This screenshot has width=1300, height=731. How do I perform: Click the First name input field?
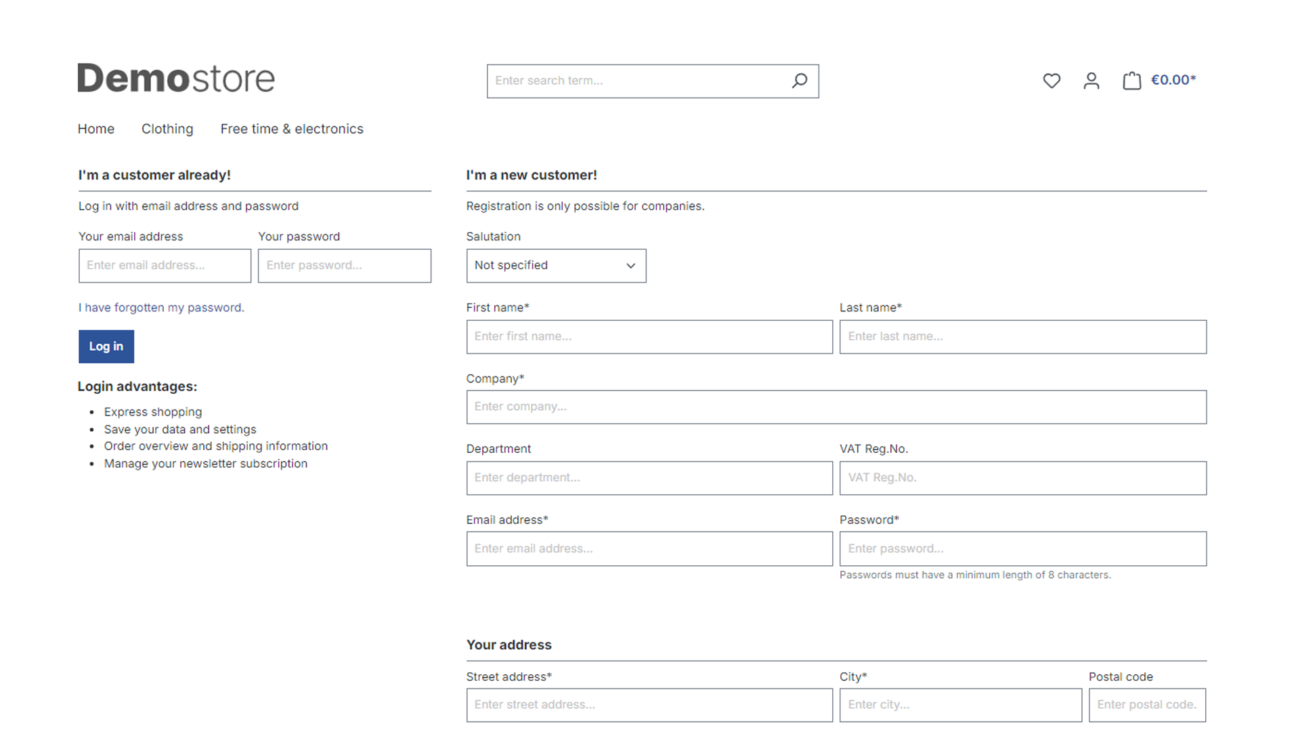(x=649, y=336)
